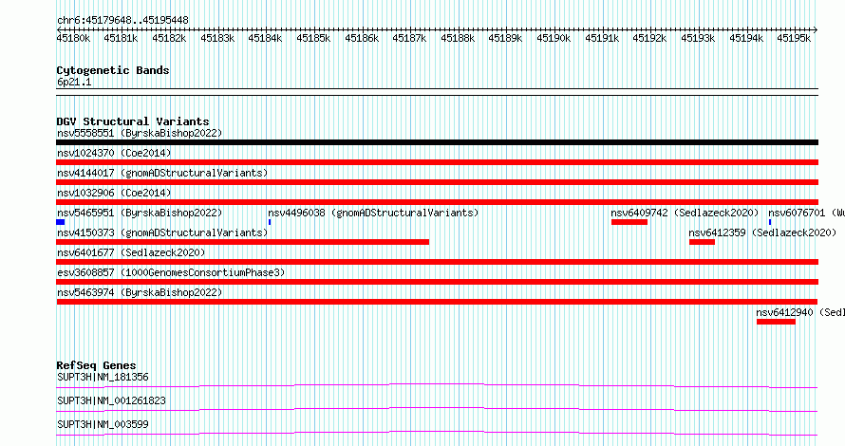Click the 45194k ruler position
Image resolution: width=845 pixels, height=446 pixels.
coord(746,38)
